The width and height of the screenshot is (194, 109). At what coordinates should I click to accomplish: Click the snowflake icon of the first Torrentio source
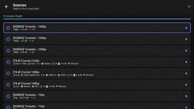(x=8, y=28)
